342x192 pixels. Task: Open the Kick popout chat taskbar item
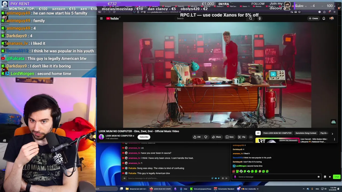click(x=201, y=189)
